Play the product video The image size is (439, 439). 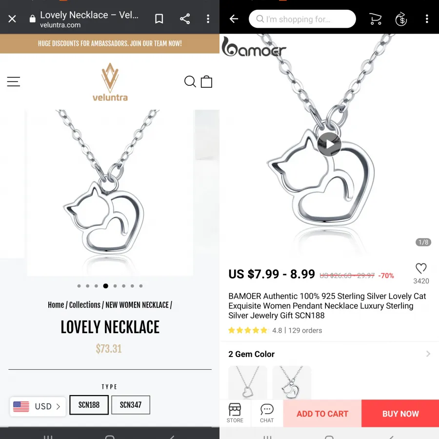pyautogui.click(x=329, y=144)
